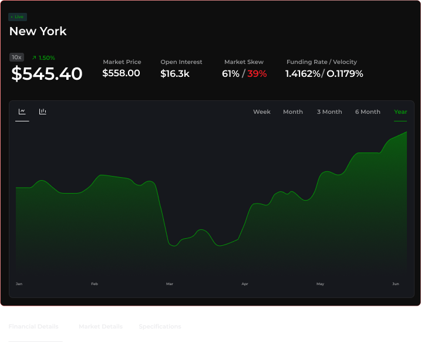The image size is (421, 342).
Task: Select the Week time range
Action: point(262,112)
